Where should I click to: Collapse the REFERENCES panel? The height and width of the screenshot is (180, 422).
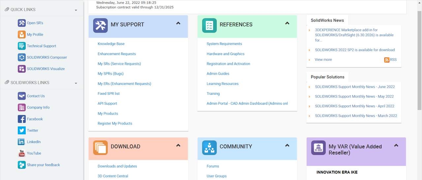coord(287,23)
